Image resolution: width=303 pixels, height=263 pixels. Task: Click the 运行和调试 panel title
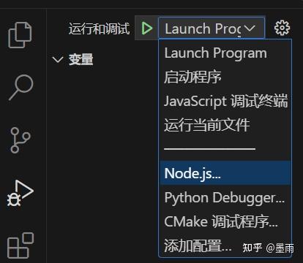tap(99, 28)
